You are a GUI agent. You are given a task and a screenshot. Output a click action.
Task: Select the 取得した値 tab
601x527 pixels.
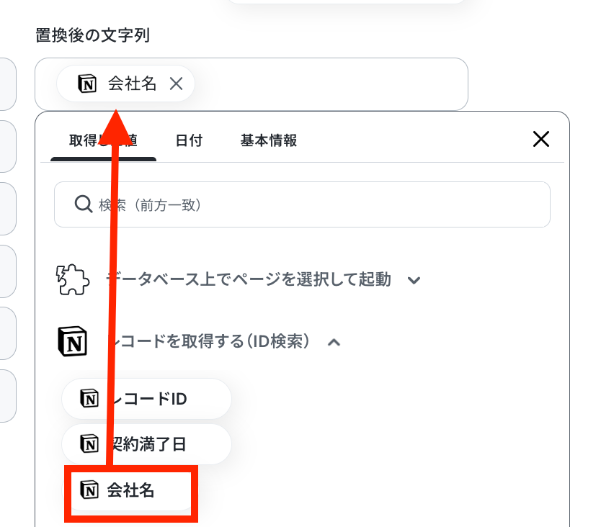pos(103,140)
